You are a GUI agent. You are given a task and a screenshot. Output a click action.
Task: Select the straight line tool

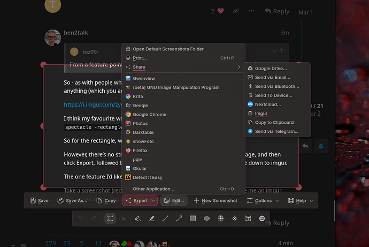click(x=165, y=219)
